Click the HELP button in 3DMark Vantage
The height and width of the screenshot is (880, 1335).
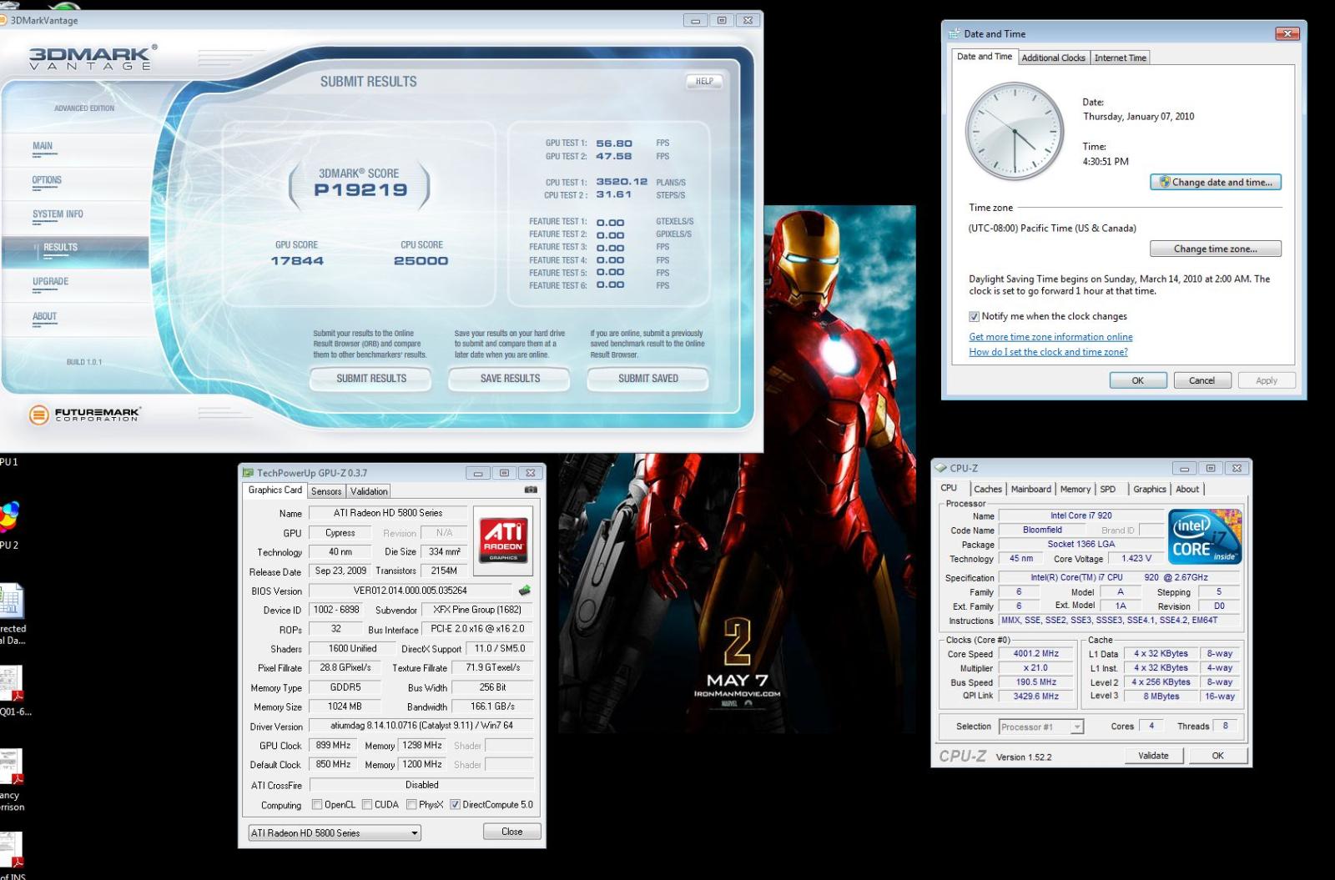pyautogui.click(x=704, y=82)
